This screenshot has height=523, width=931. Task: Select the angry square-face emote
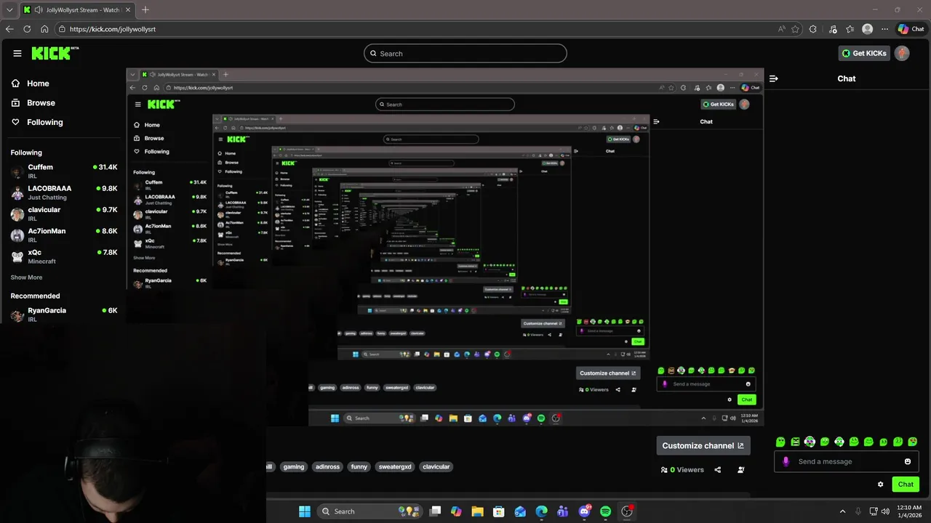(x=795, y=442)
